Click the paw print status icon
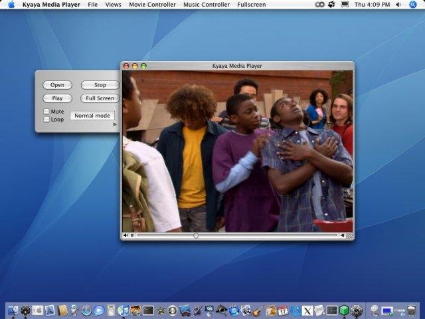 pos(332,5)
